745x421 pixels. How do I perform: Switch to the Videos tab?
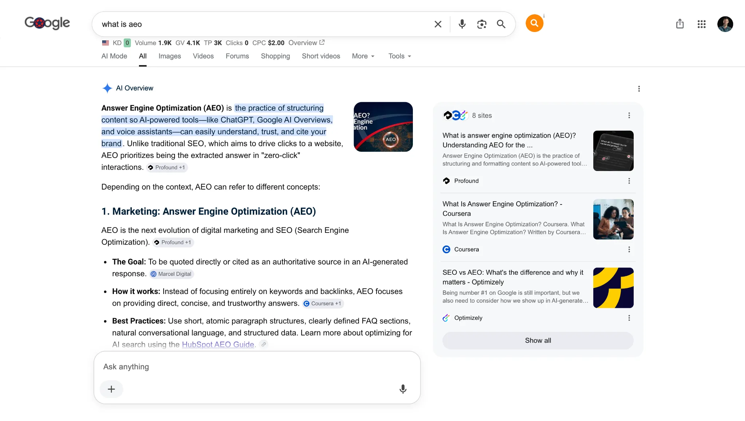pos(203,56)
